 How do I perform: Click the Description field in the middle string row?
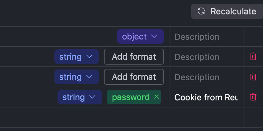coord(206,77)
